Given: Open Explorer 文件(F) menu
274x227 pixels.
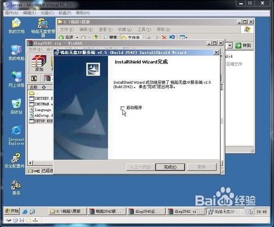Looking at the screenshot, I should pos(67,30).
